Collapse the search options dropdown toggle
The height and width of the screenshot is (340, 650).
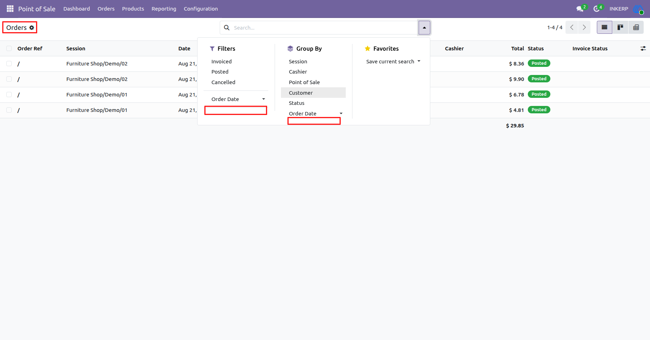pyautogui.click(x=424, y=27)
